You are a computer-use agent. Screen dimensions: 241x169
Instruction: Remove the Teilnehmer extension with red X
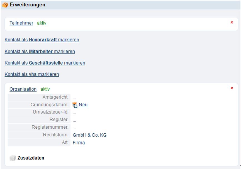(232, 22)
